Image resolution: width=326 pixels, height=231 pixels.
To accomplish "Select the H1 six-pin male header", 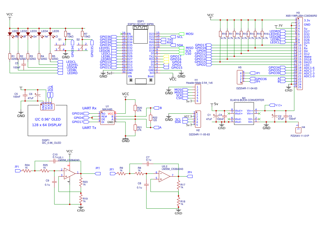I will coord(197,94).
